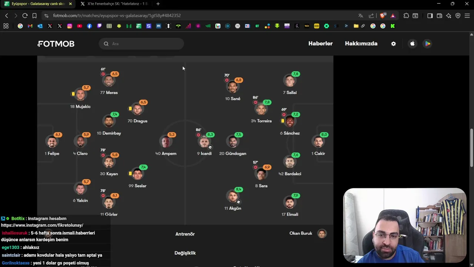Switch to the X'te Fenerbahçe SK tab
474x267 pixels.
point(114,4)
